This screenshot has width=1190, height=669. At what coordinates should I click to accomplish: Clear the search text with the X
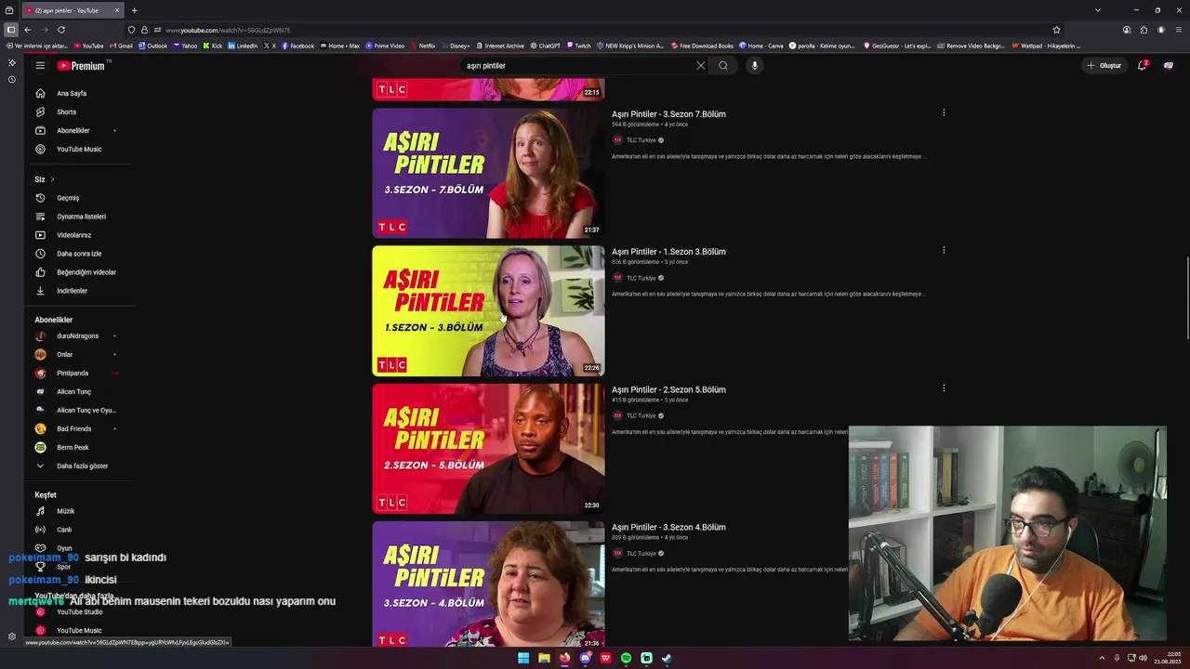[x=701, y=66]
